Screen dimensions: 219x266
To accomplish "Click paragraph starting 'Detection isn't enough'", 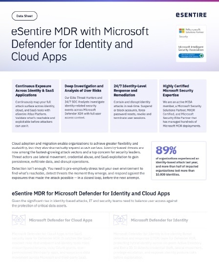I will tap(78, 173).
